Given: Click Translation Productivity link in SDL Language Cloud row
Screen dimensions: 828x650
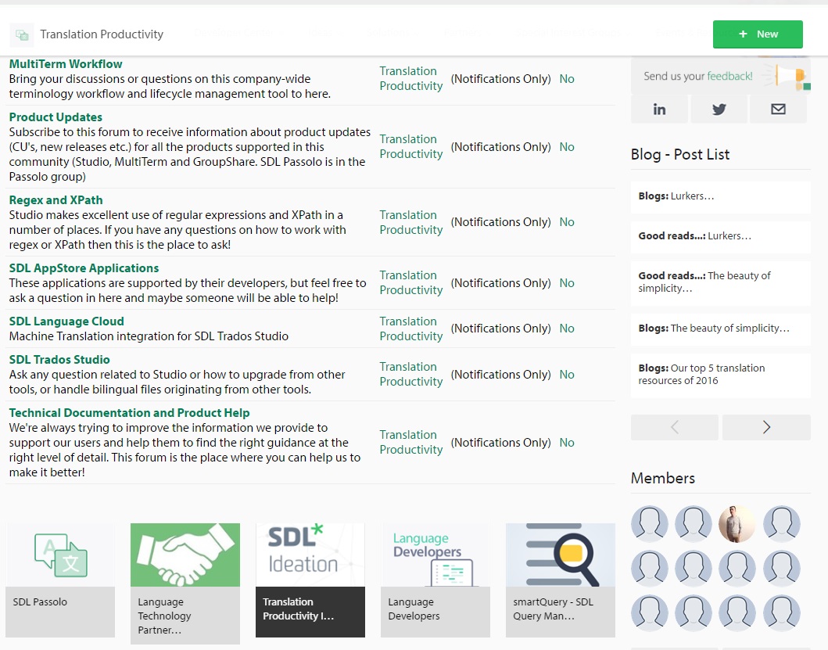Looking at the screenshot, I should [410, 329].
